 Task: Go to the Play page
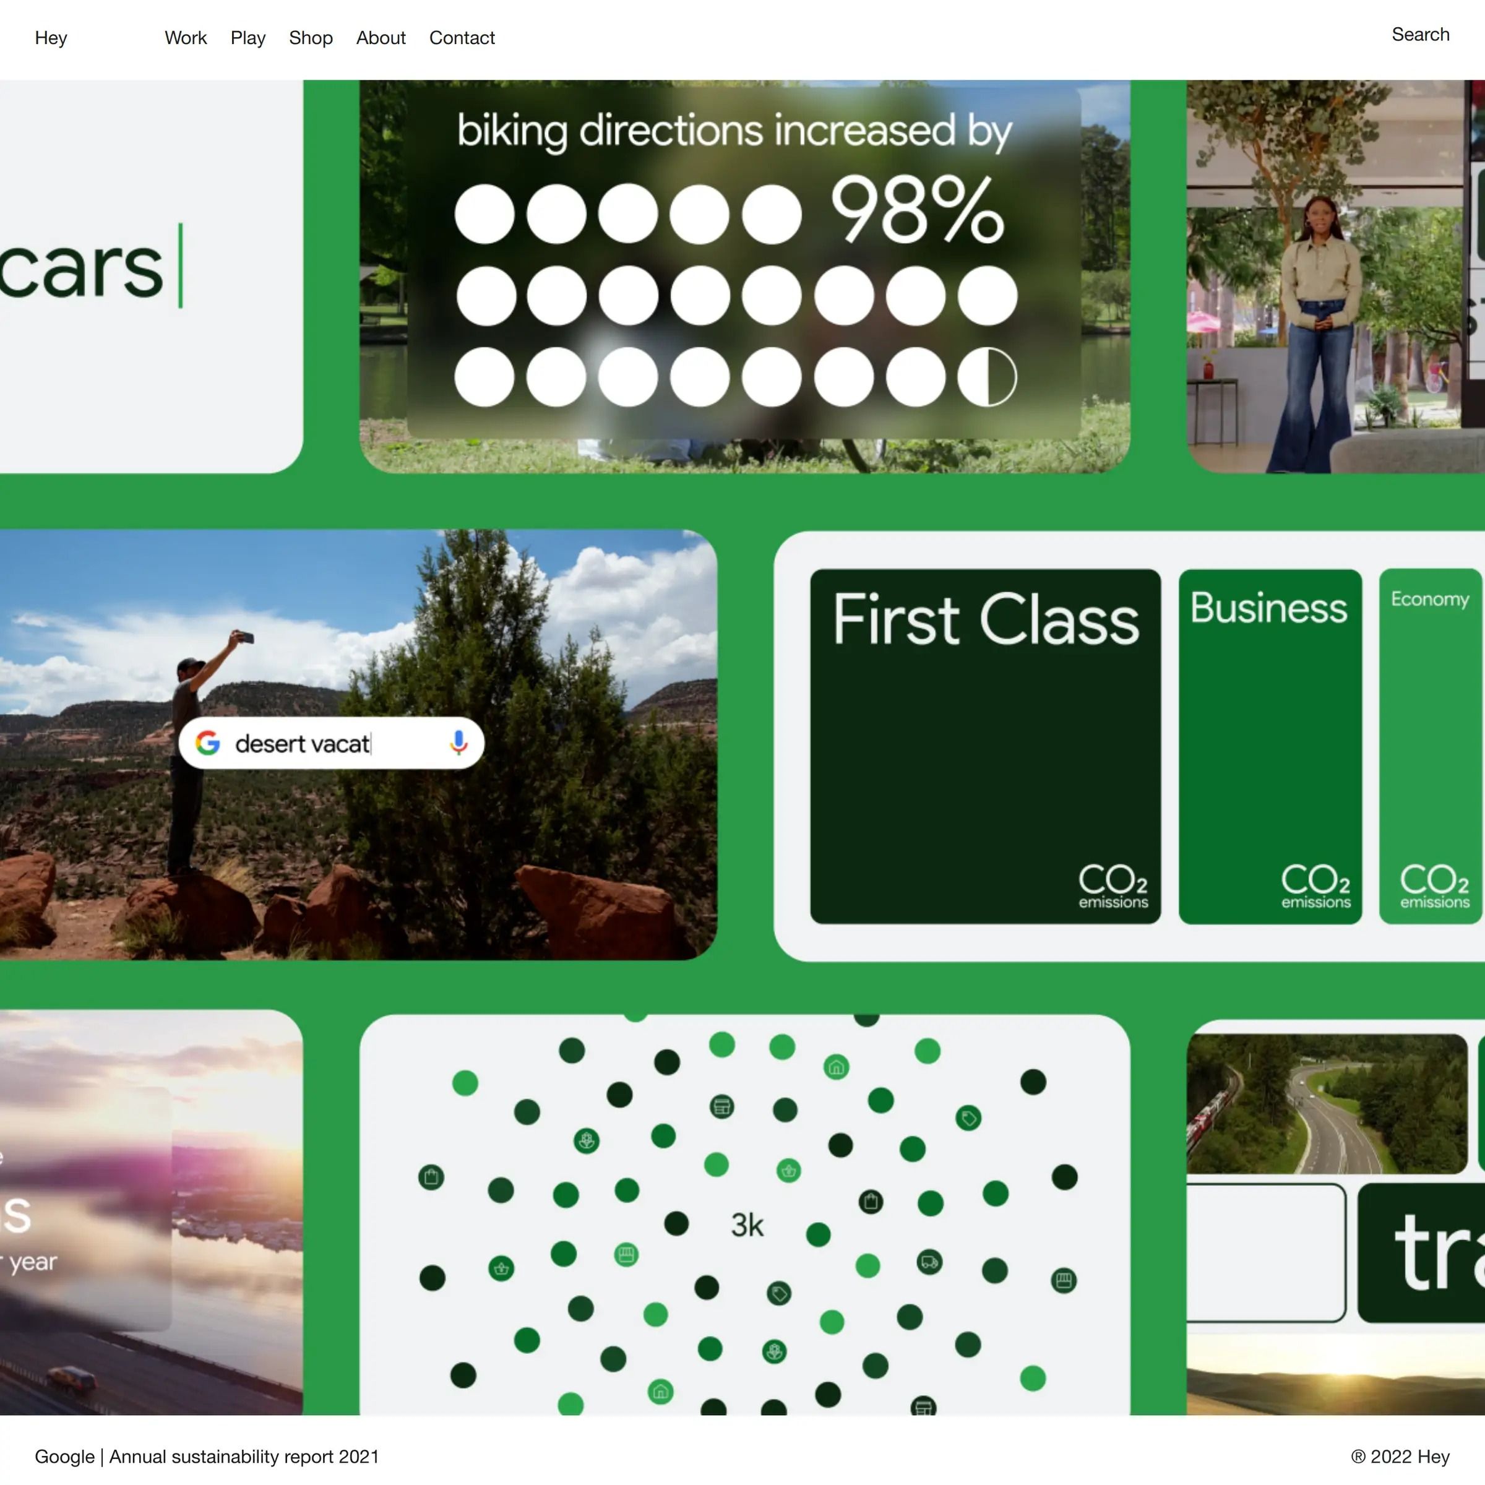click(247, 38)
